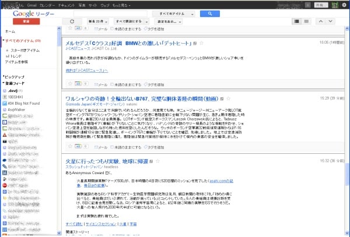350x237 pixels.
Task: Open Gmail from the top bar
Action: click(32, 5)
